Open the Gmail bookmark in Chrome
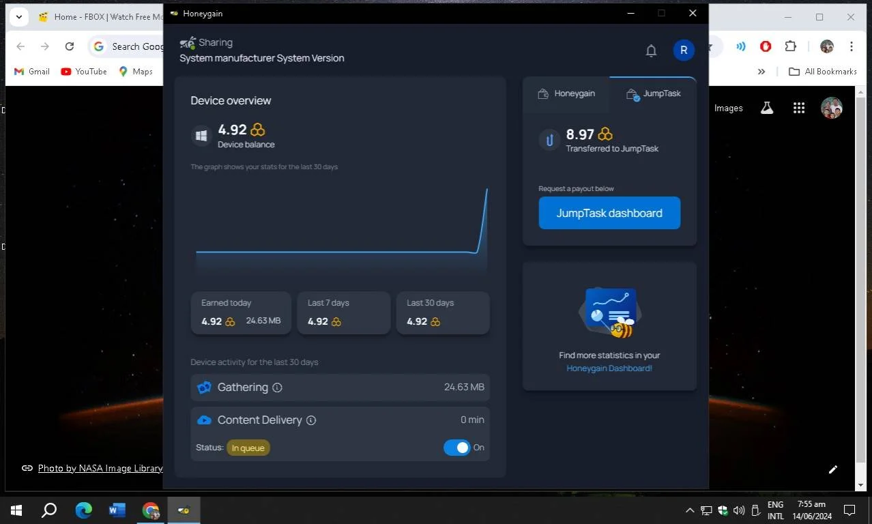Image resolution: width=872 pixels, height=524 pixels. (x=32, y=71)
